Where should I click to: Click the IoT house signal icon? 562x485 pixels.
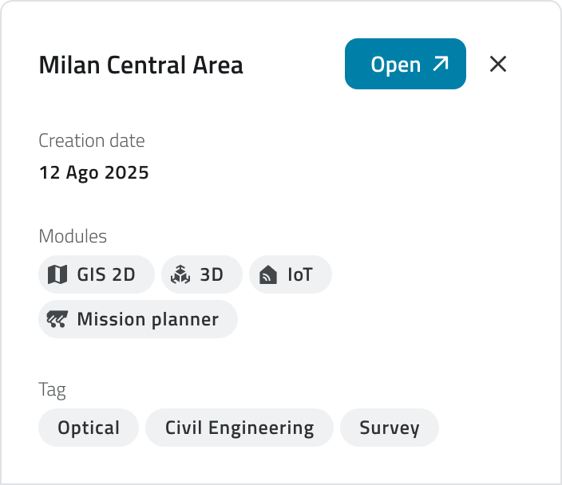coord(268,275)
